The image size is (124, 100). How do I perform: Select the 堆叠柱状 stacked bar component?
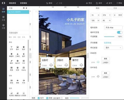(x=18, y=94)
